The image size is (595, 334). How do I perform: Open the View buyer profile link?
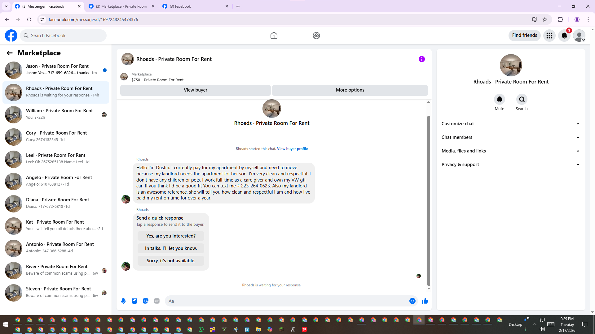pyautogui.click(x=292, y=149)
